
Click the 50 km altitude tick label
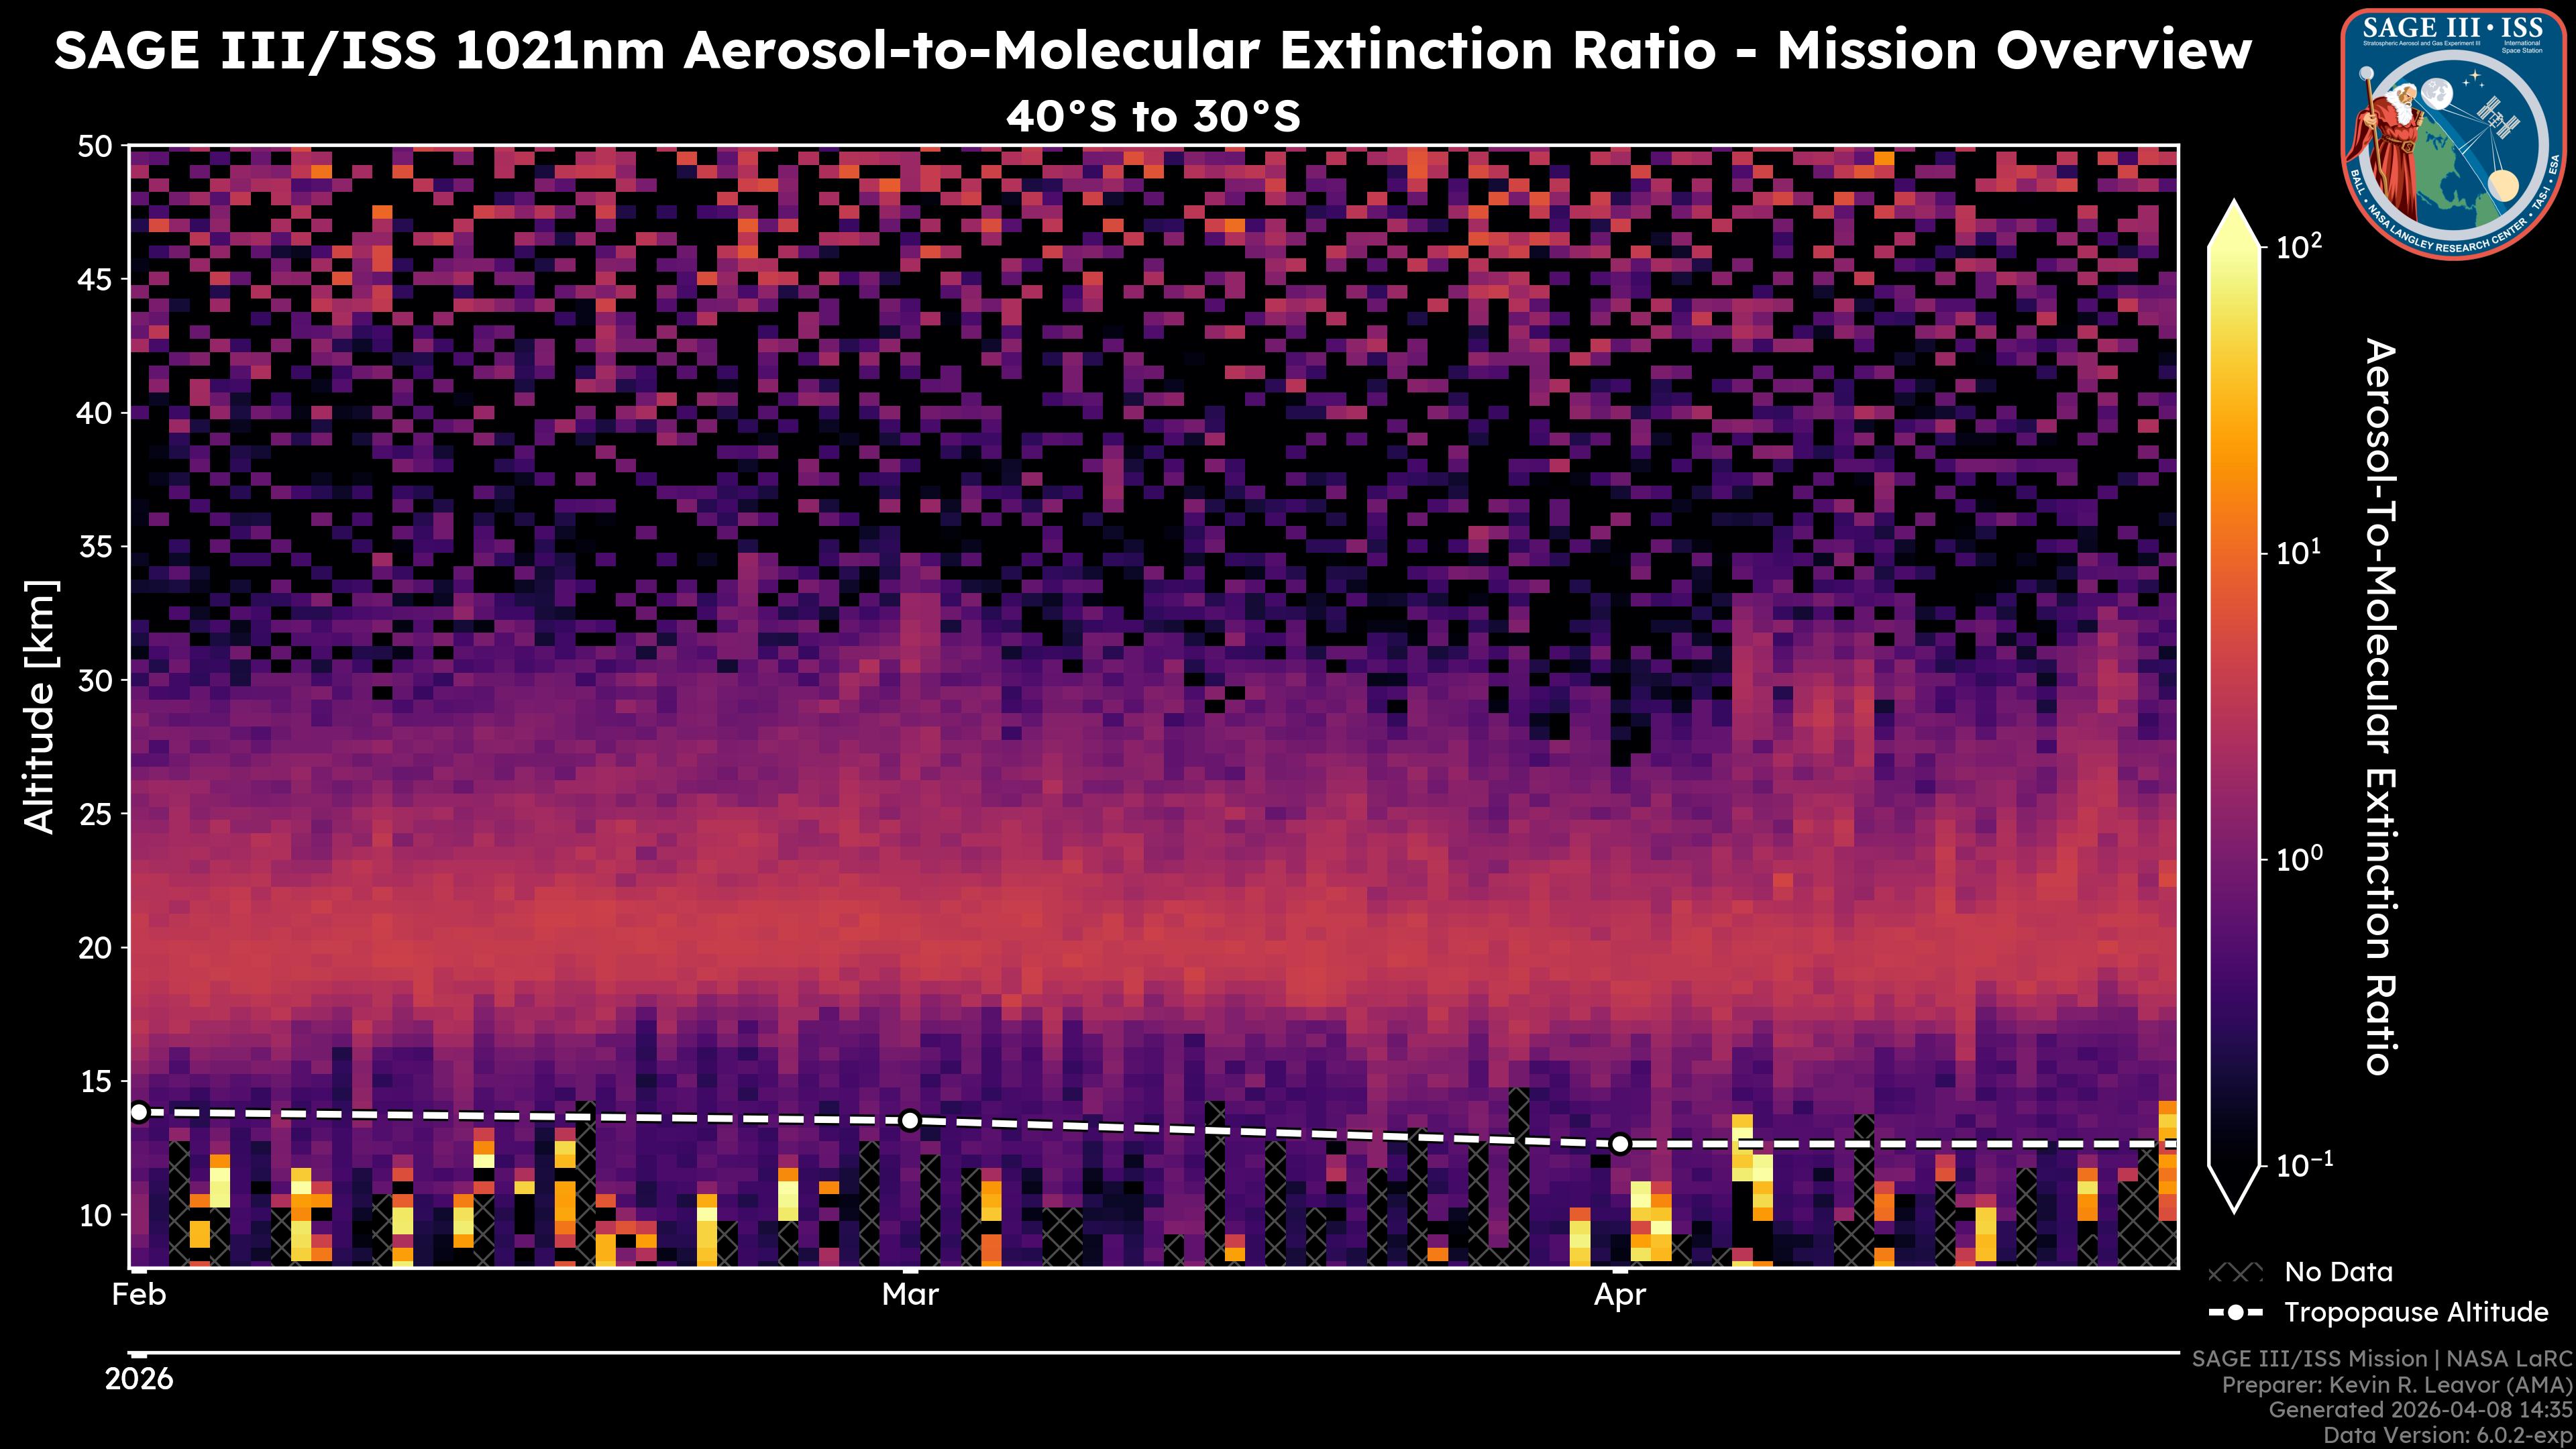95,147
